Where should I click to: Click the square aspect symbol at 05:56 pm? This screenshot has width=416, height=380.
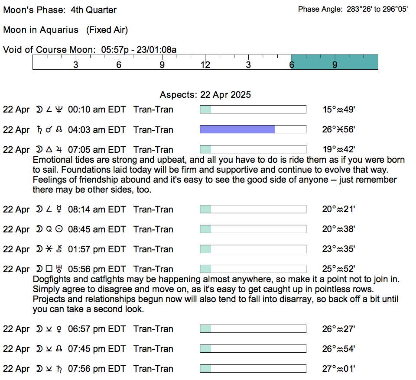click(x=49, y=270)
